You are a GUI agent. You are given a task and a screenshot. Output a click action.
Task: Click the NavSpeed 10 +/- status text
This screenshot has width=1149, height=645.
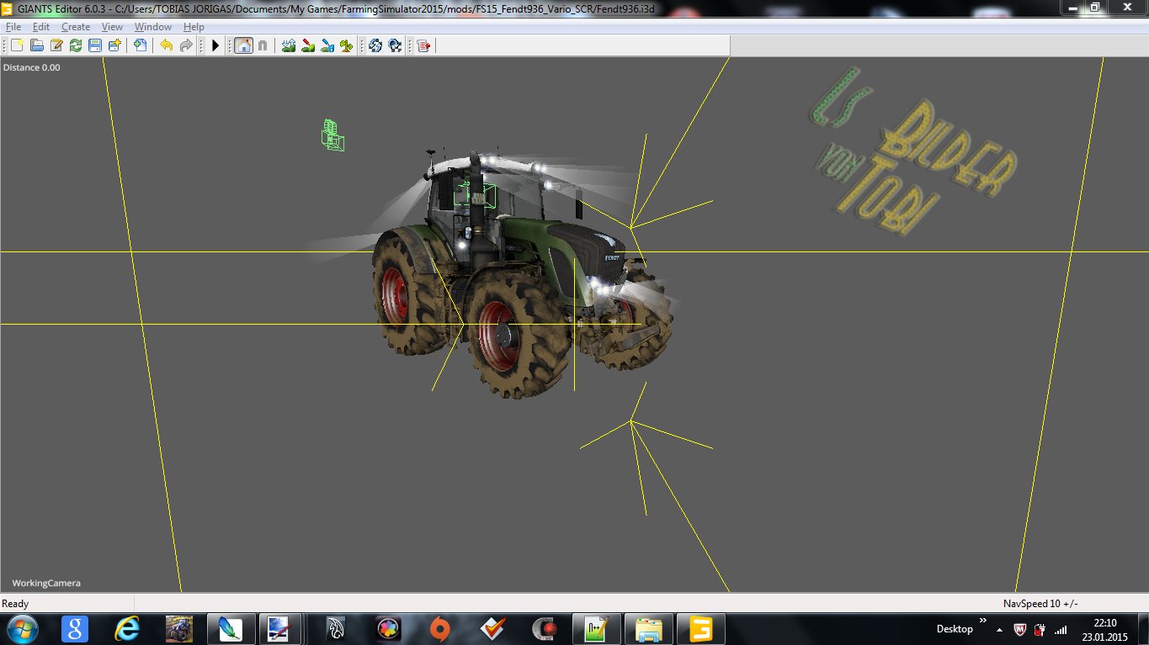point(1040,604)
